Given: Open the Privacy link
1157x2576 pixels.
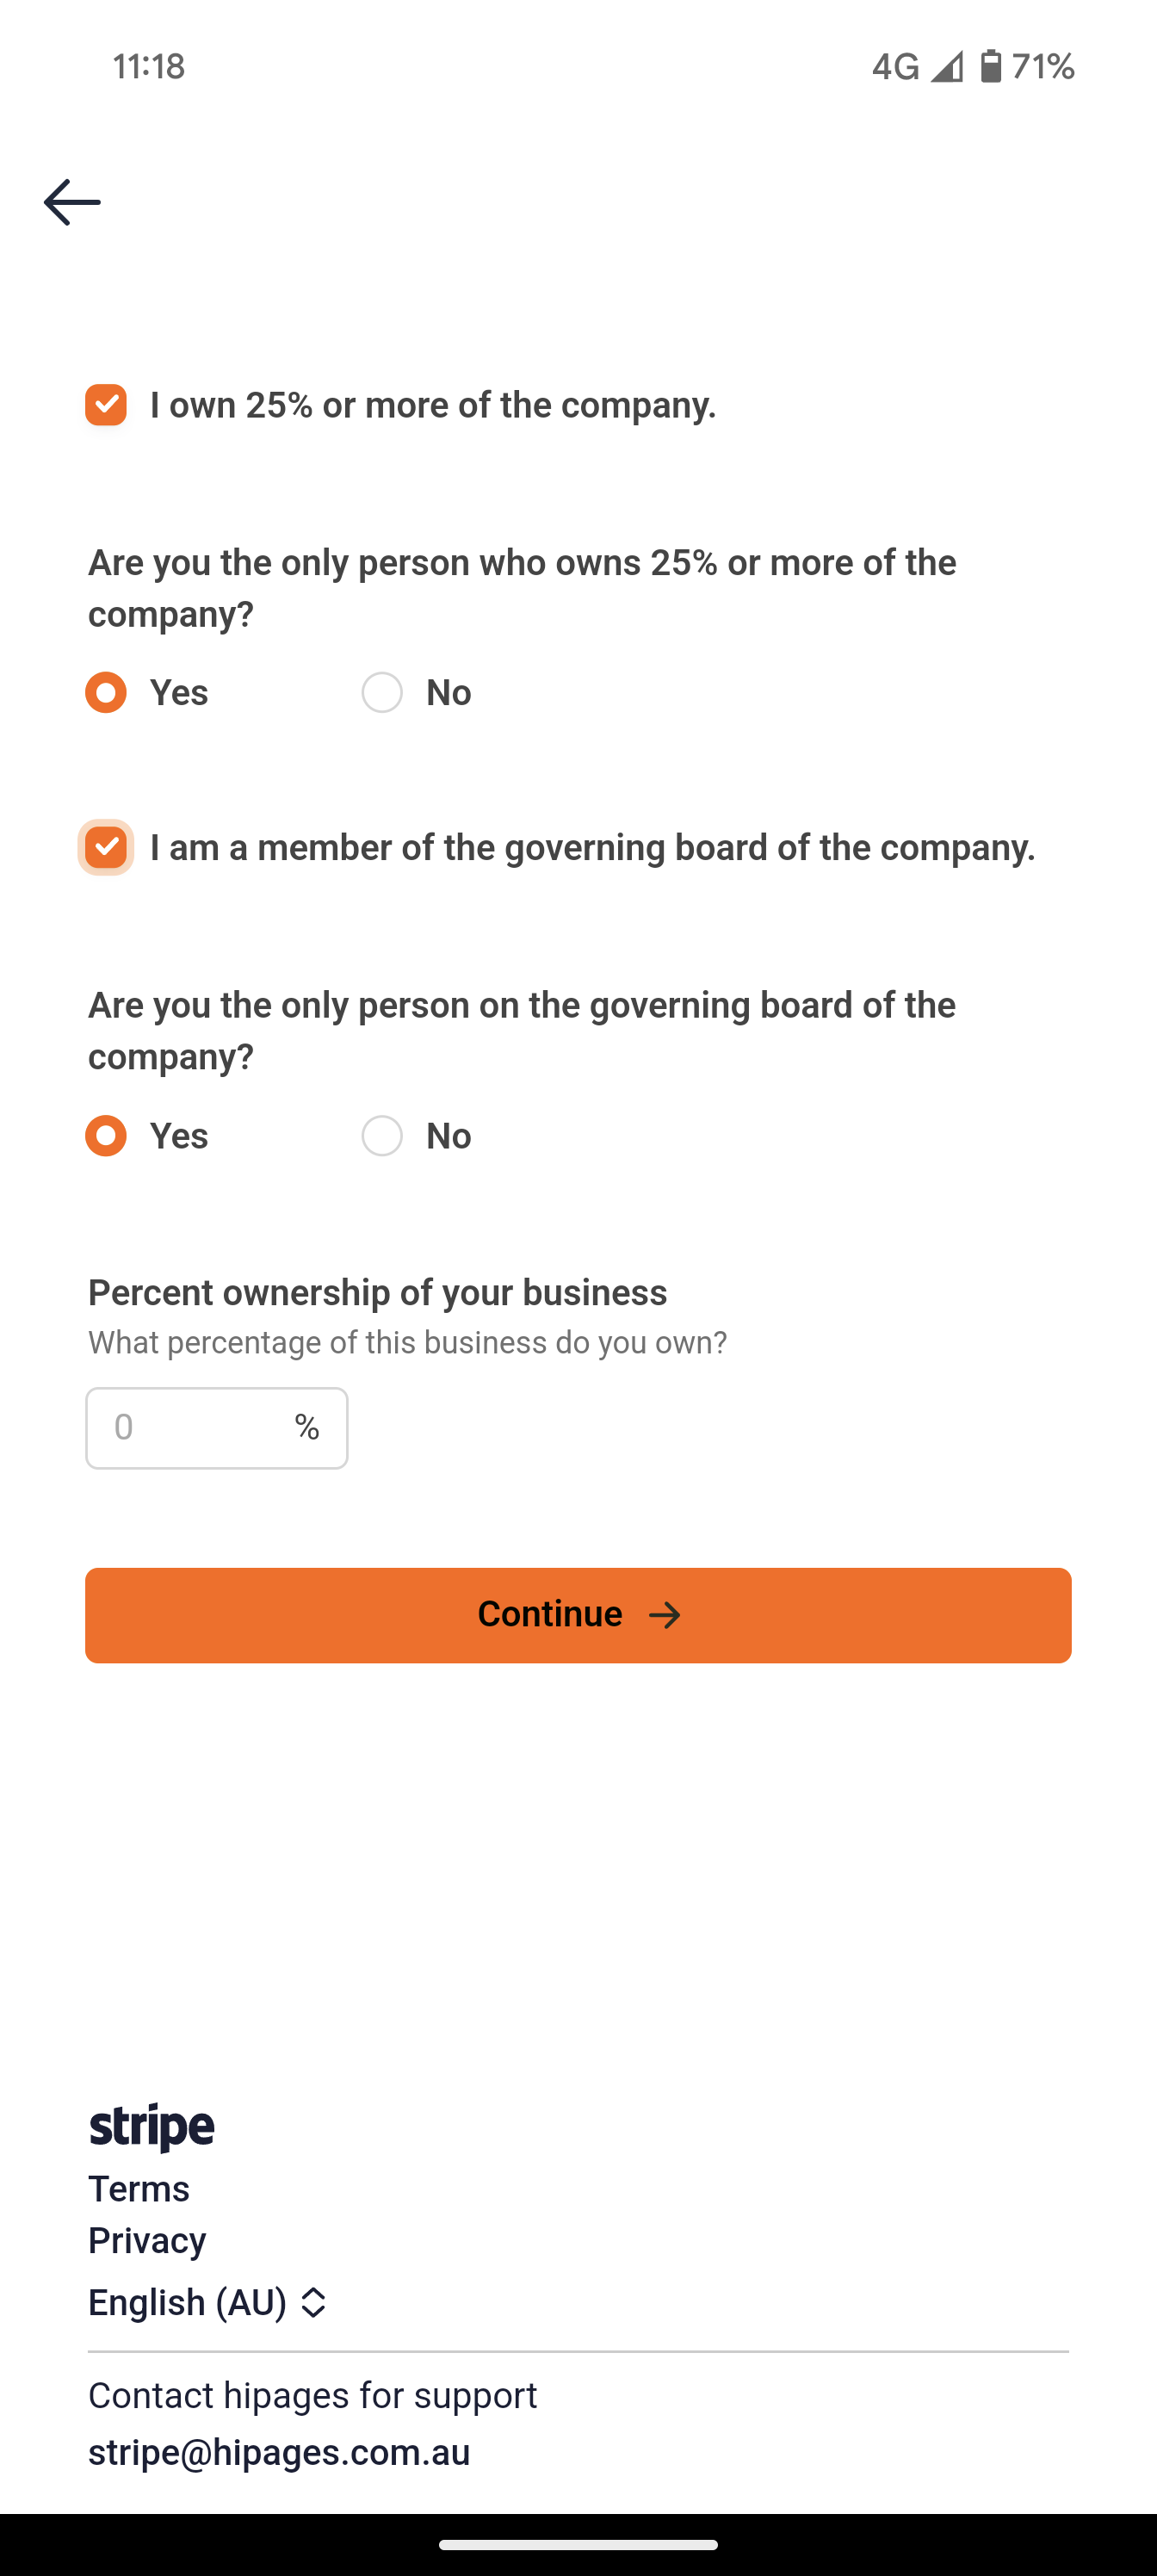Looking at the screenshot, I should pyautogui.click(x=147, y=2241).
